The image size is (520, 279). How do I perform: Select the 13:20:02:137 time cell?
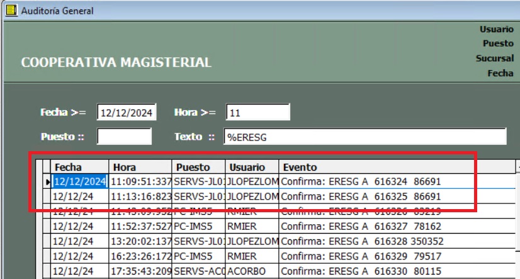[x=141, y=241]
